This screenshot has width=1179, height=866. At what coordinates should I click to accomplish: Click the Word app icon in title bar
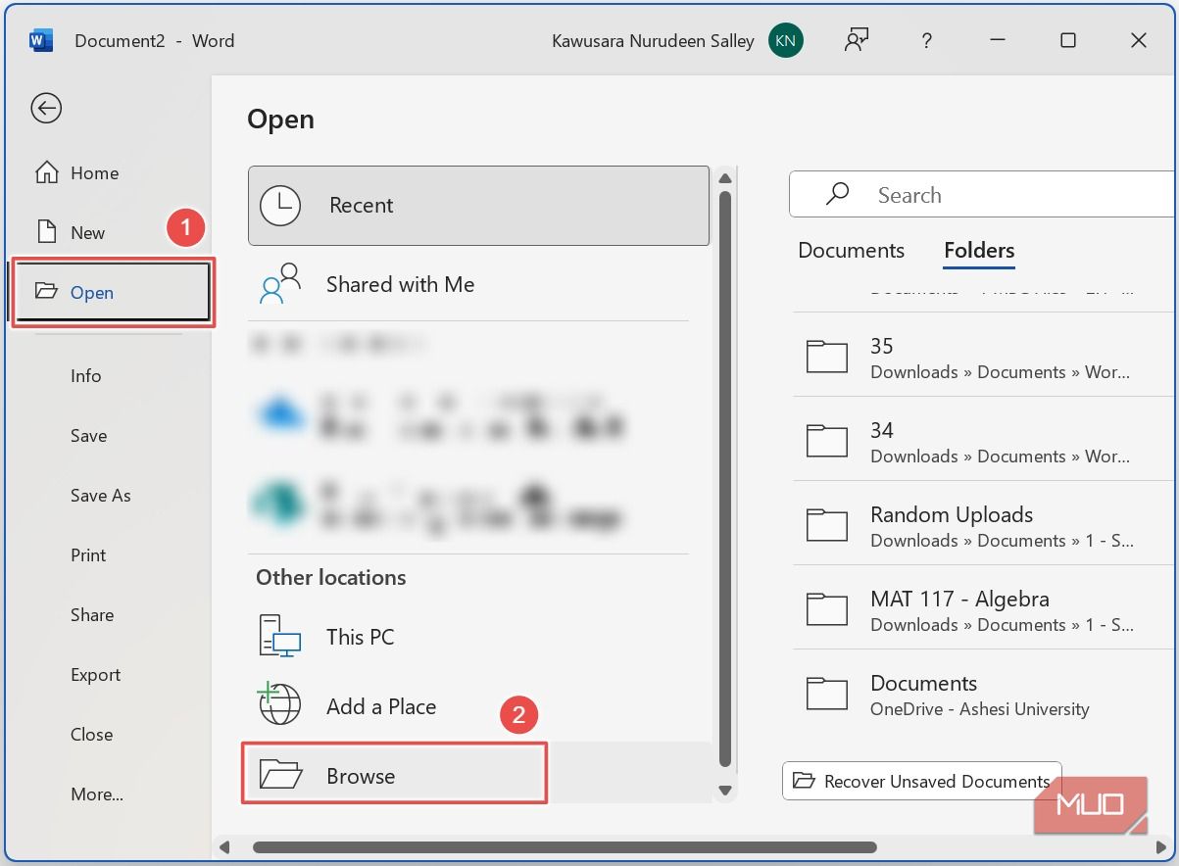(x=41, y=40)
